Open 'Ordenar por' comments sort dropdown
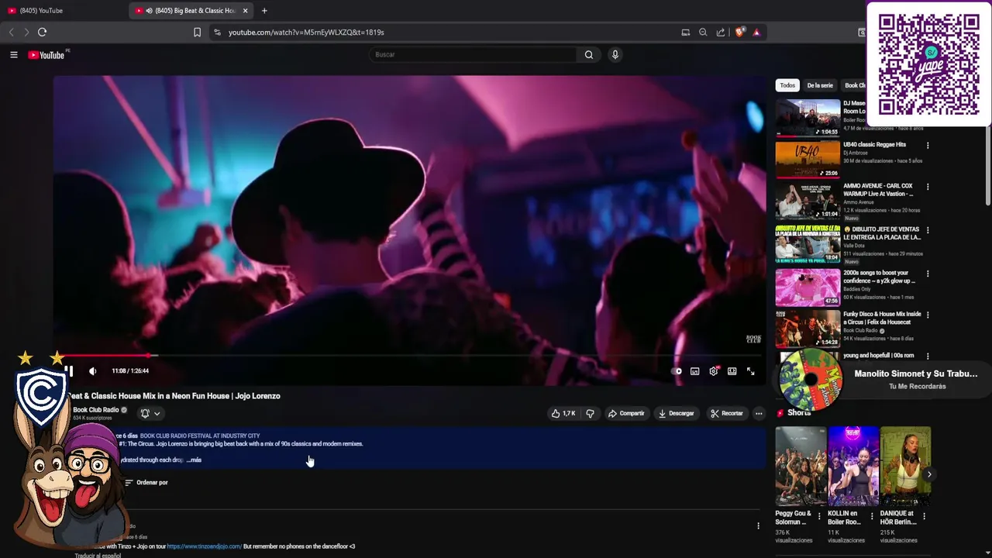 [x=146, y=483]
